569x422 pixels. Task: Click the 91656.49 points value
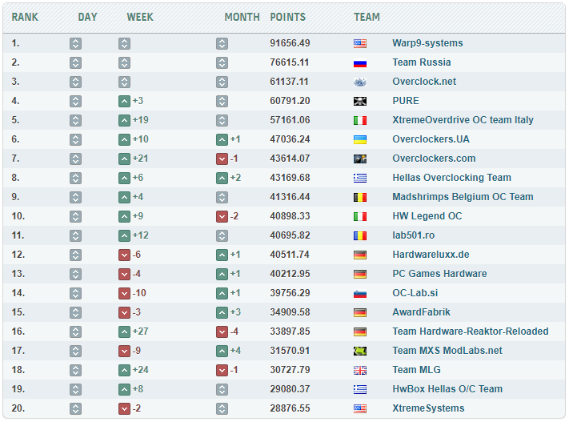tap(290, 43)
